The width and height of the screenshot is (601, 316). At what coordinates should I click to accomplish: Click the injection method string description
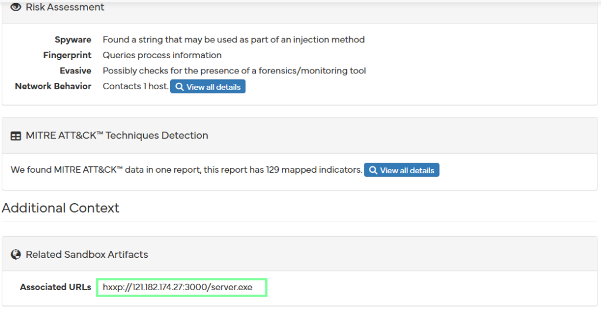click(234, 40)
